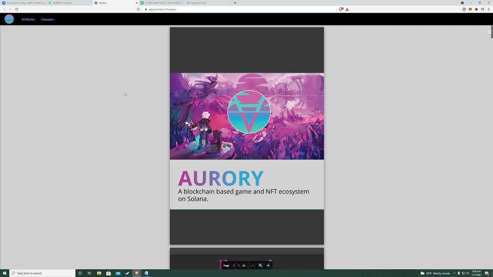Zoom in the PDF with plus button
This screenshot has width=493, height=277.
coord(268,265)
